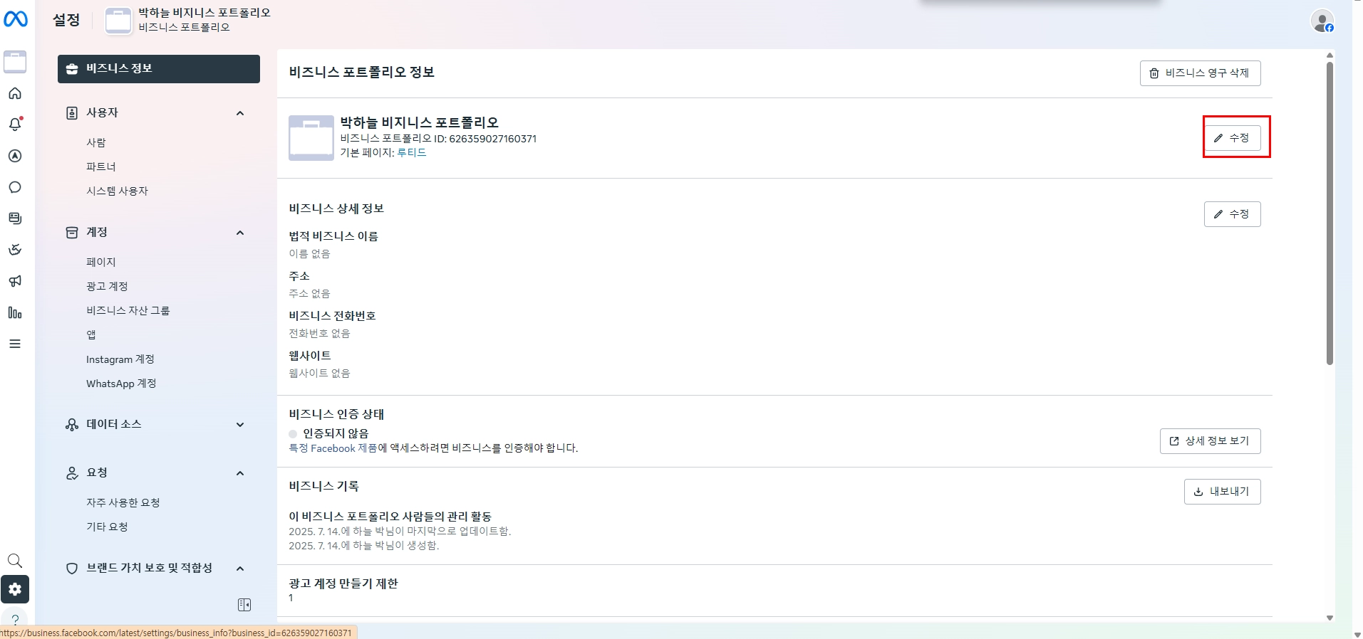This screenshot has width=1363, height=639.
Task: Open Ads Manager compass icon
Action: click(x=15, y=156)
